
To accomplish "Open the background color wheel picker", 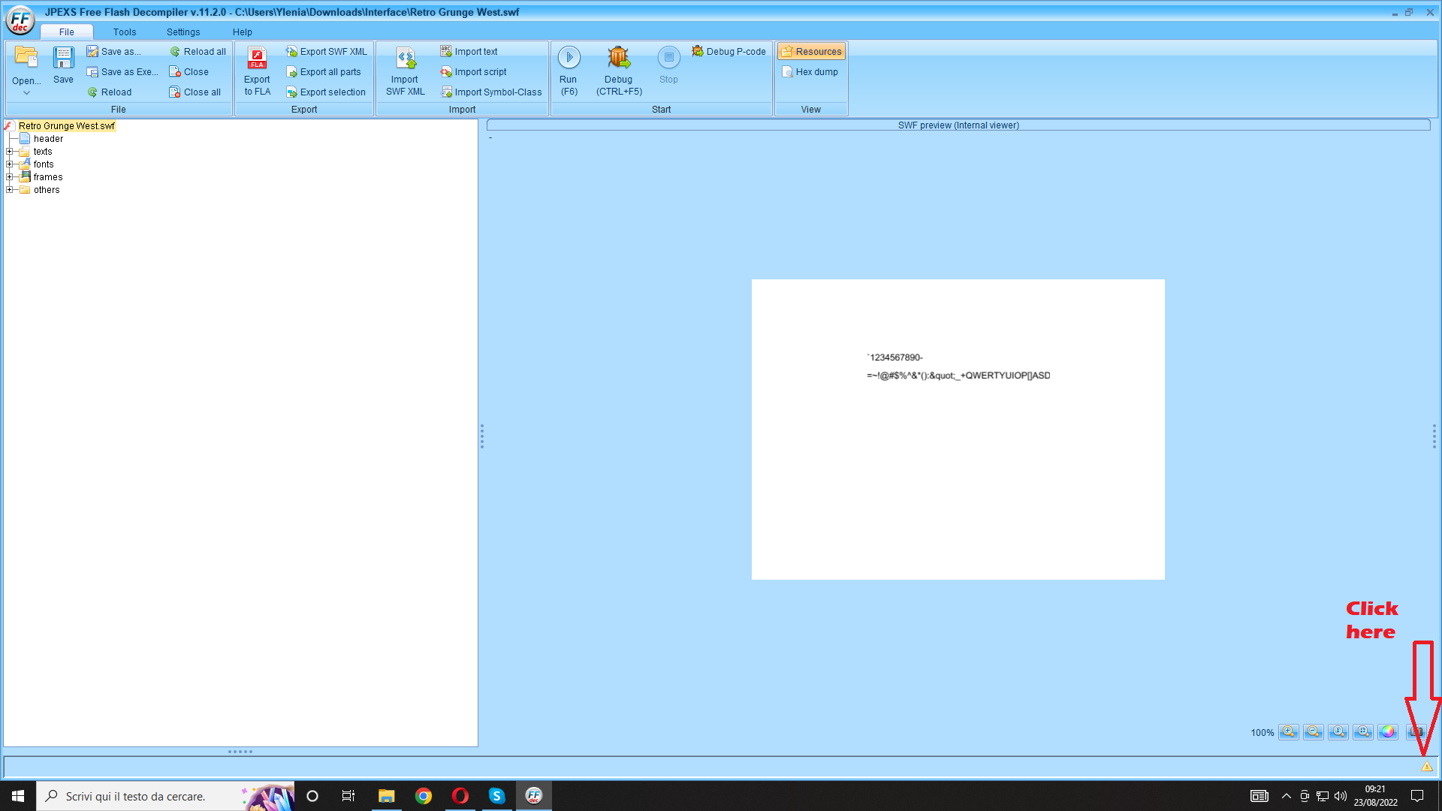I will (x=1388, y=732).
